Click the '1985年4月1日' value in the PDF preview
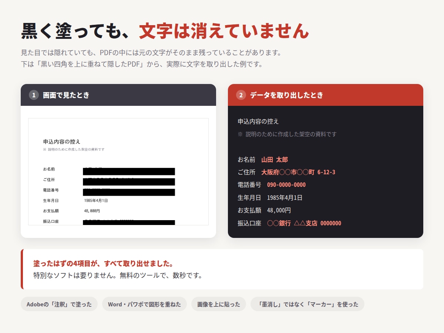 coord(96,201)
